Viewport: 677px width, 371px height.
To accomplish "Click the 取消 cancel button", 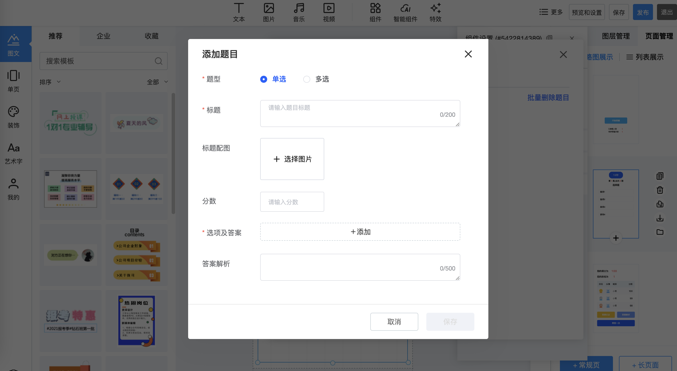I will (394, 322).
